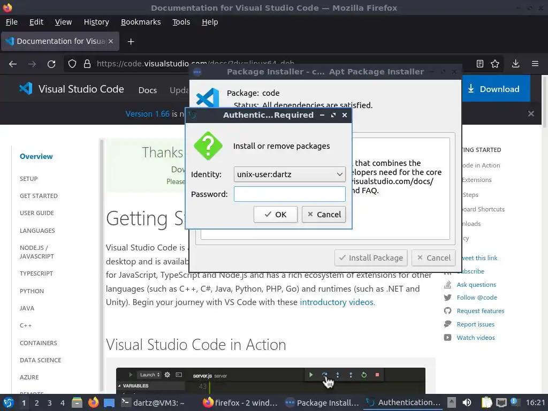This screenshot has height=411, width=548.
Task: Open SETUP section in sidebar
Action: click(x=29, y=179)
